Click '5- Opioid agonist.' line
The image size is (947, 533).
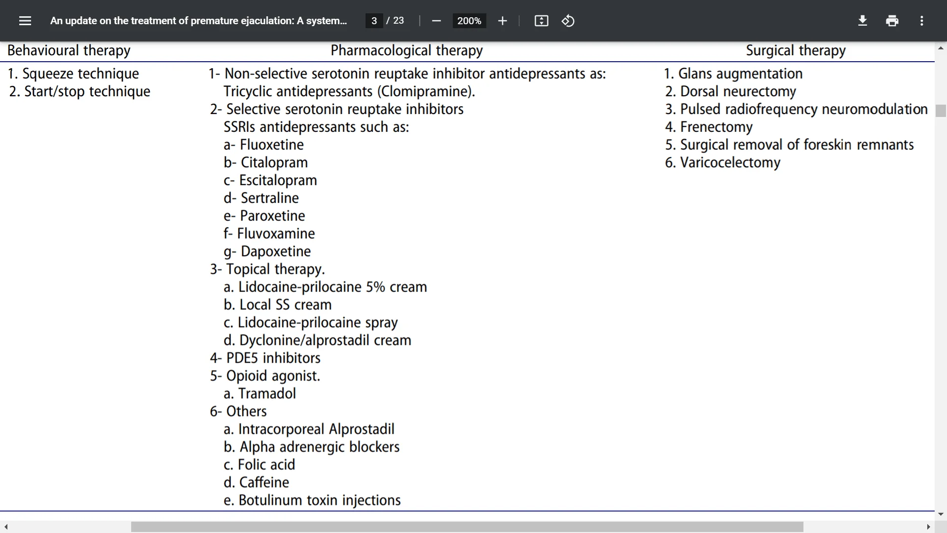[265, 376]
